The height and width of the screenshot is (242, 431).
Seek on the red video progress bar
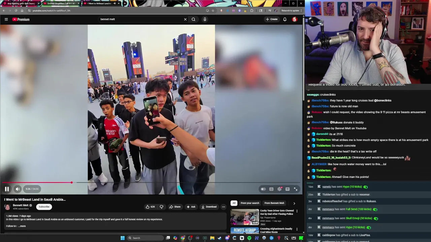pos(151,183)
